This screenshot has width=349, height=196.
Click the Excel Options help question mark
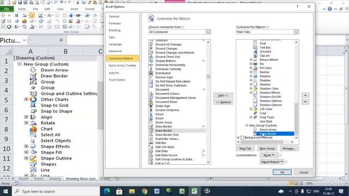[x=297, y=7]
